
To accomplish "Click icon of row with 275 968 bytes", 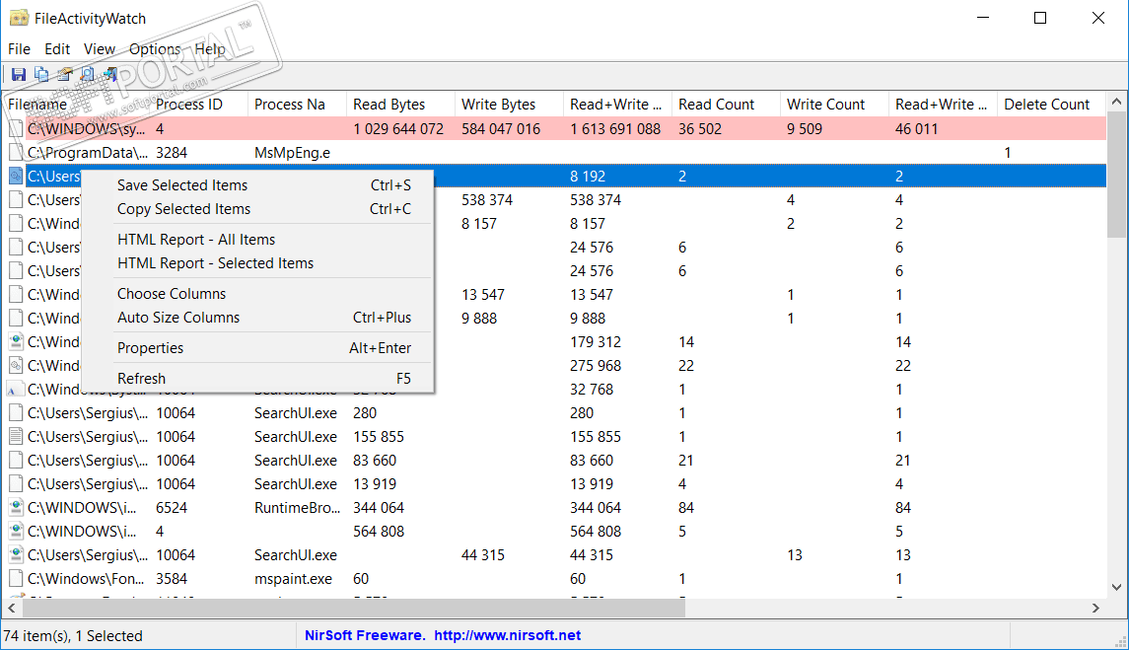I will click(16, 365).
